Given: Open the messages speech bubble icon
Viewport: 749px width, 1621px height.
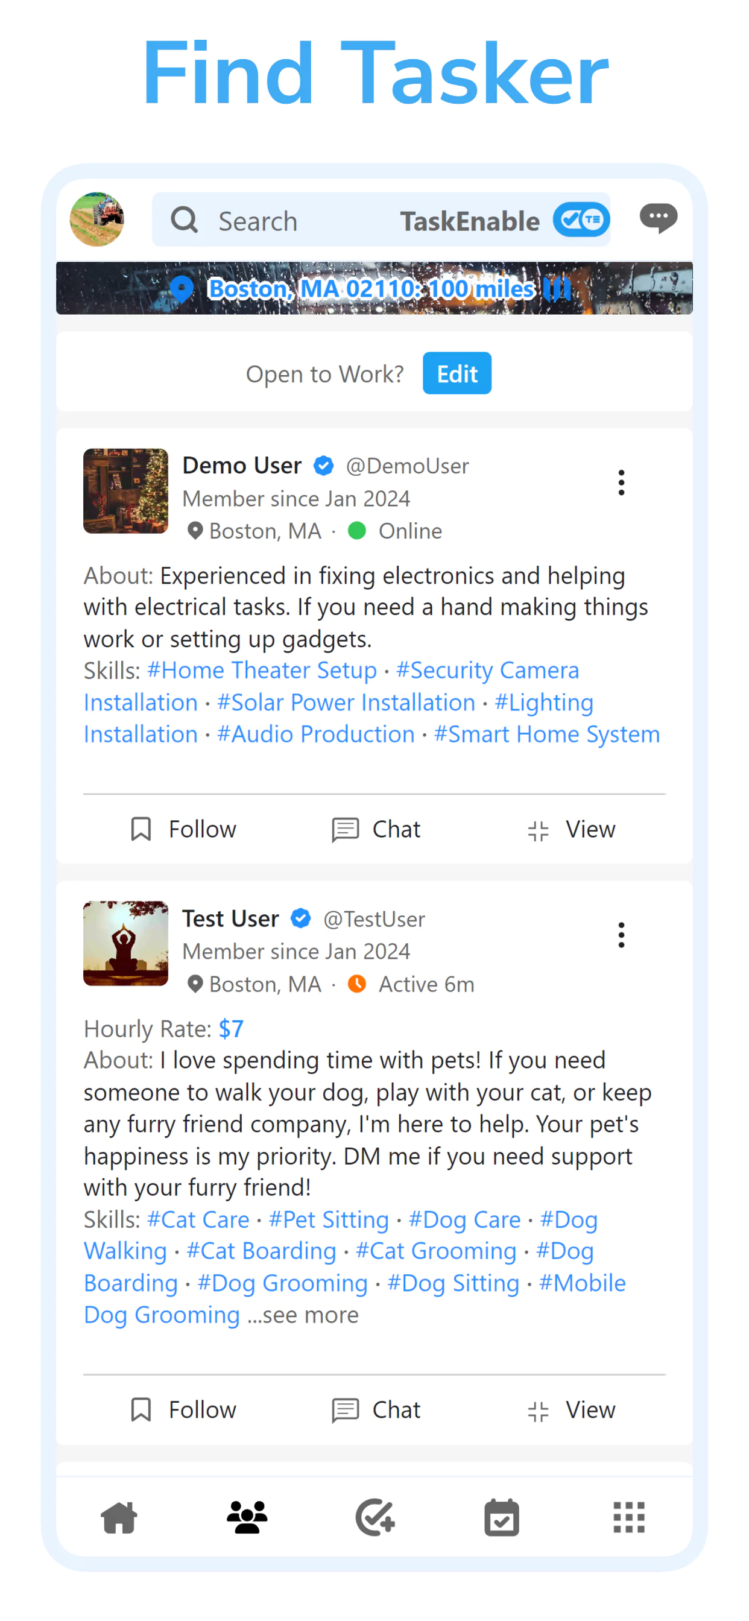Looking at the screenshot, I should (658, 218).
